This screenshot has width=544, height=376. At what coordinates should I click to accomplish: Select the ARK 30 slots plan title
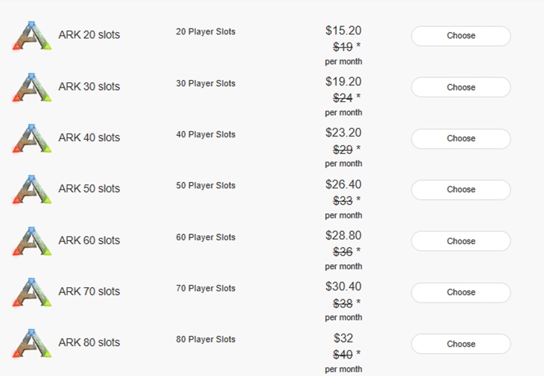(88, 86)
